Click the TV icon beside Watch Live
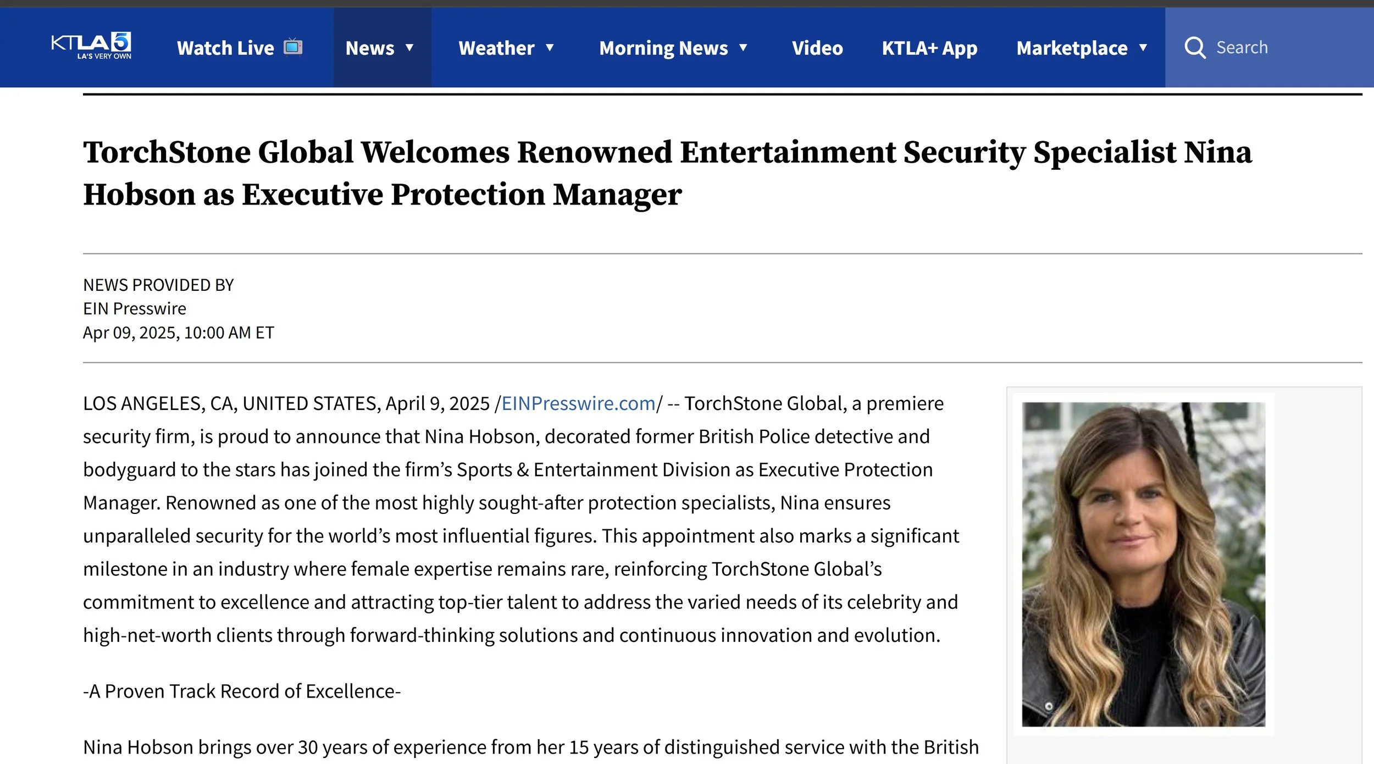The height and width of the screenshot is (764, 1374). pos(293,47)
